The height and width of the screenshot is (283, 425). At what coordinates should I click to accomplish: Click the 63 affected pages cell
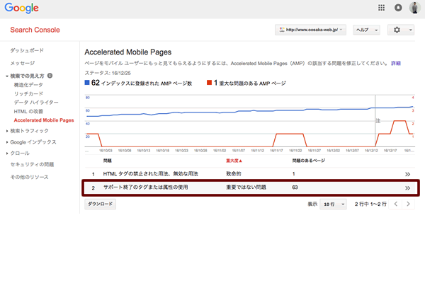pyautogui.click(x=295, y=187)
